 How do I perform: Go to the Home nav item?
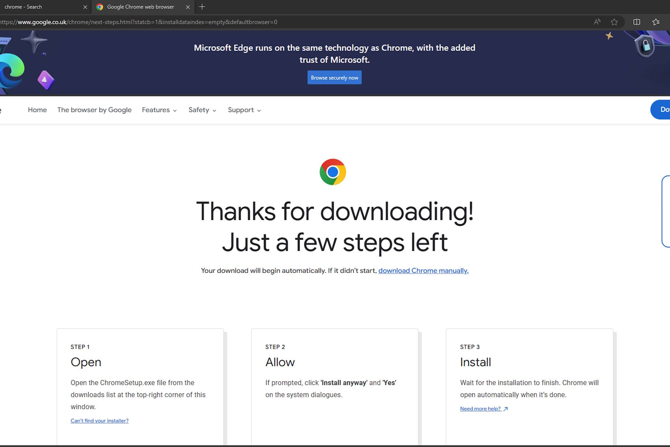click(x=37, y=110)
